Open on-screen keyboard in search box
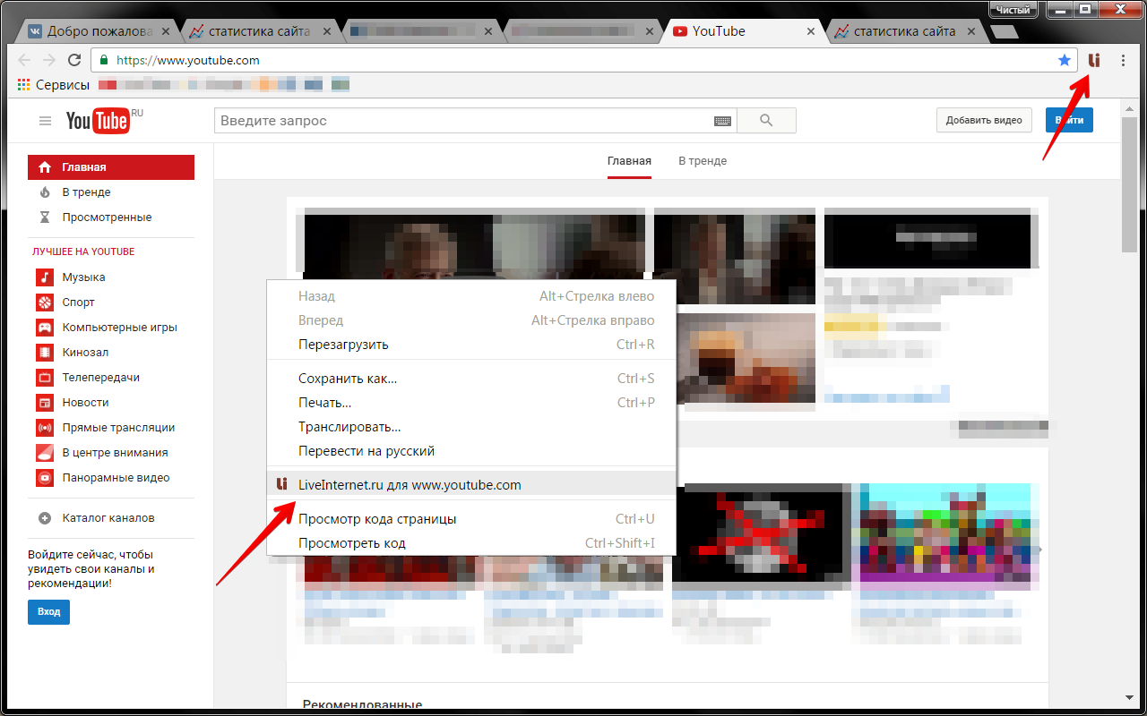The width and height of the screenshot is (1147, 716). (x=722, y=121)
